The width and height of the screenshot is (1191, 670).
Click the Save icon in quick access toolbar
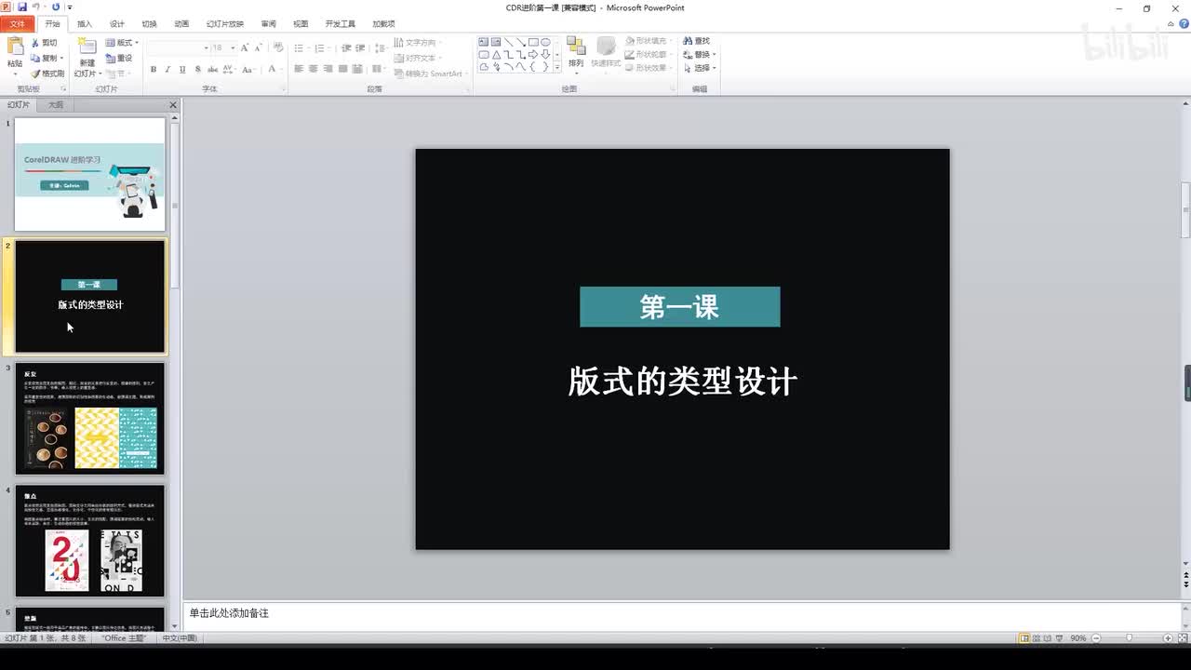pos(22,7)
